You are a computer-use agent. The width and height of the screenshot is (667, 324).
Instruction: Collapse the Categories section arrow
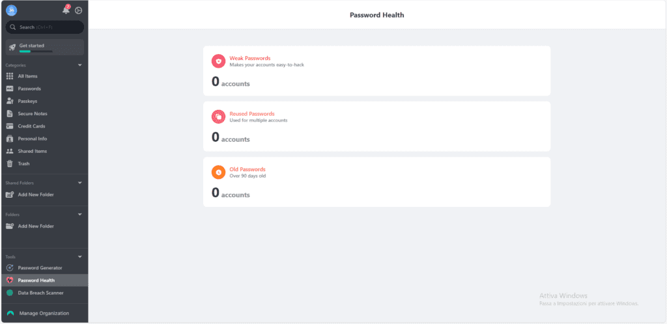80,65
